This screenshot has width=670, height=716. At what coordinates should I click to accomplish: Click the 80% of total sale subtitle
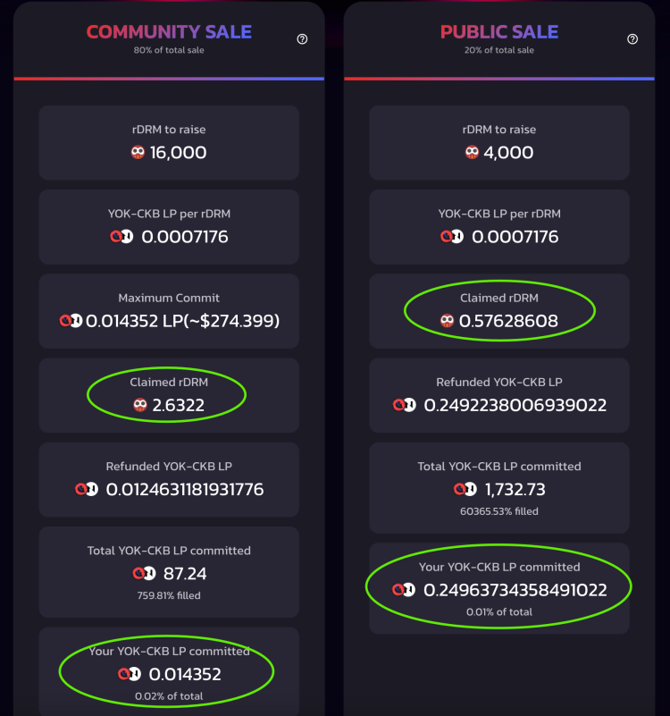click(169, 50)
